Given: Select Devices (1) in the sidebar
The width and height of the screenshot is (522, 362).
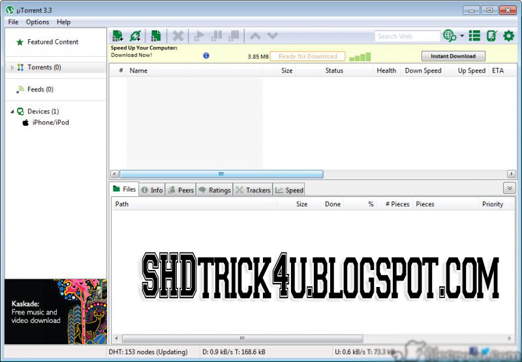Looking at the screenshot, I should click(43, 111).
